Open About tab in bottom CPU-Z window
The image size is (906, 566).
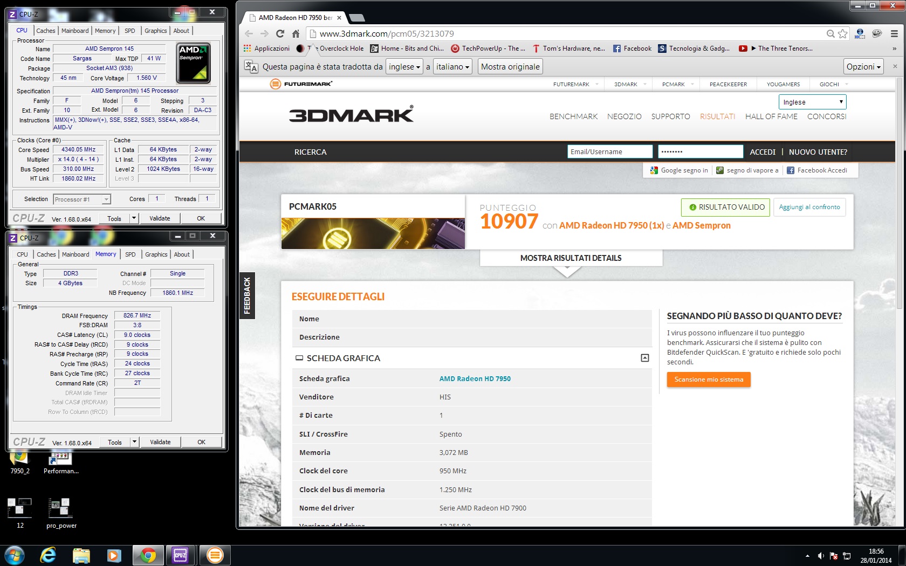pos(182,254)
